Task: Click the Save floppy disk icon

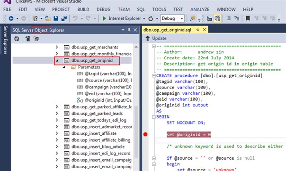Action: (x=56, y=18)
